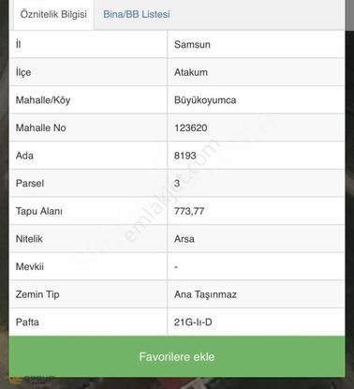The width and height of the screenshot is (354, 389).
Task: Select the Atakum district value
Action: (191, 72)
